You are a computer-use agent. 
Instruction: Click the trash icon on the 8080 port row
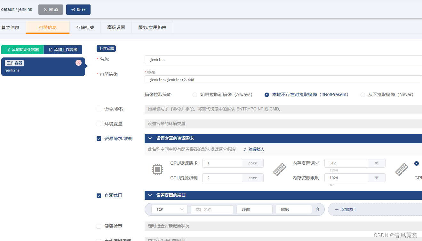click(x=317, y=209)
